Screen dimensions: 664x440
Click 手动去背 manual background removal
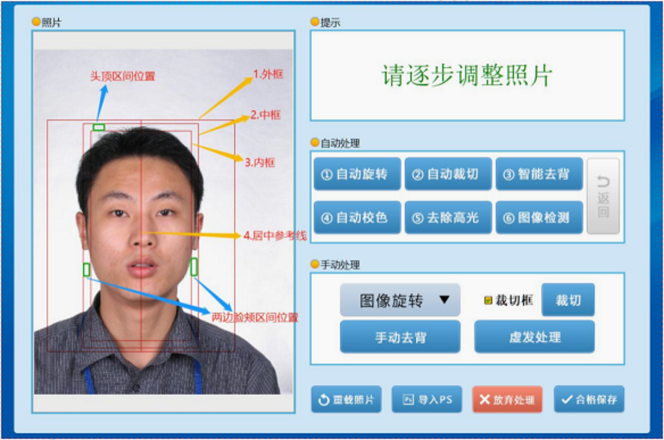click(400, 337)
